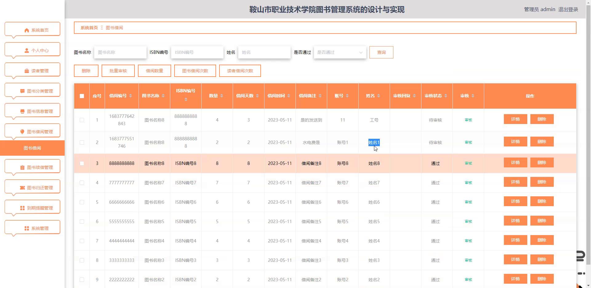
Task: Click 详情 for row 9
Action: click(516, 279)
